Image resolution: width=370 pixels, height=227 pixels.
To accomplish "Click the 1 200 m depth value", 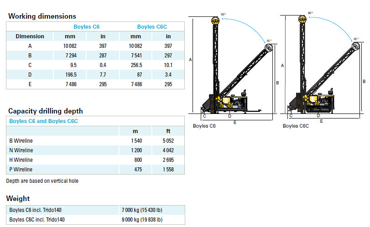I will 136,150.
